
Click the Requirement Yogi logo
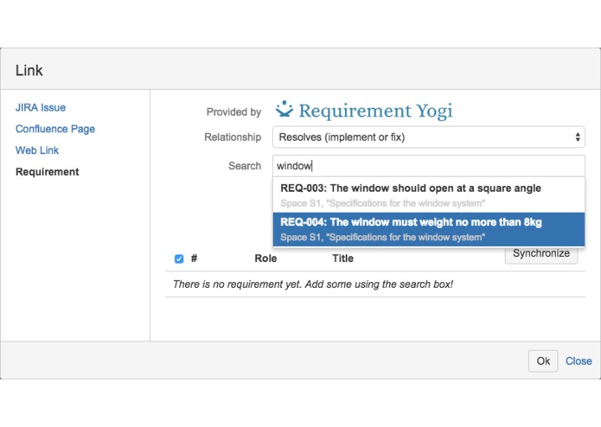(x=364, y=111)
